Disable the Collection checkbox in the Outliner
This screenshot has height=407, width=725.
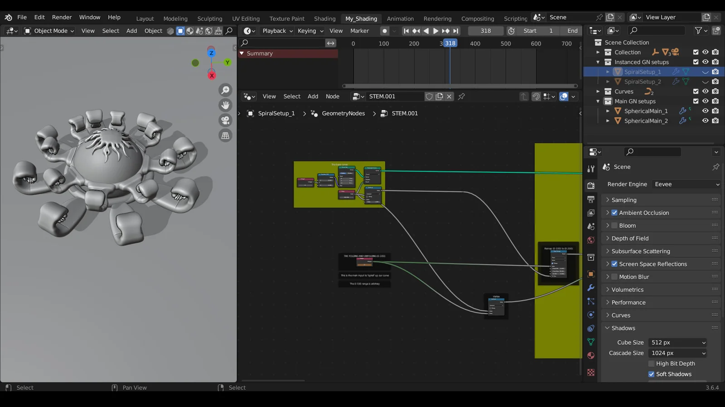(x=696, y=52)
